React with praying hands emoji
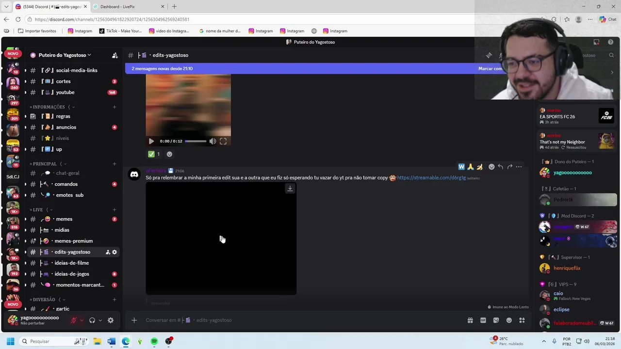 coord(471,167)
